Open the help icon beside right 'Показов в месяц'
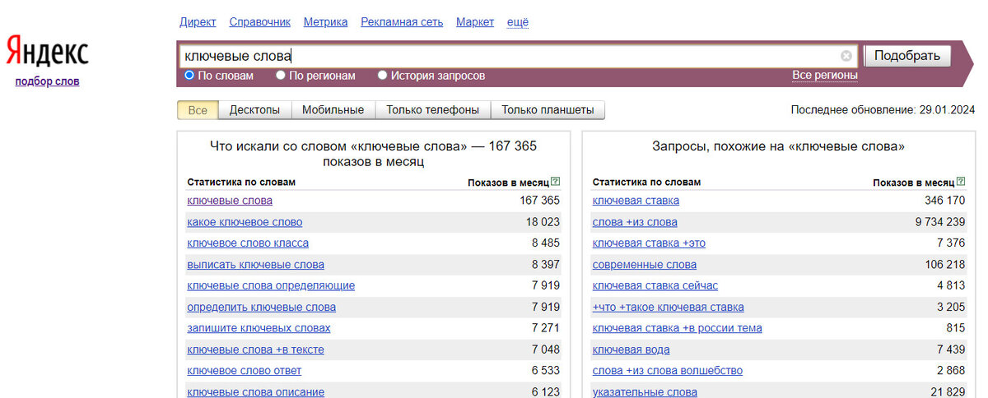The image size is (988, 398). (961, 182)
